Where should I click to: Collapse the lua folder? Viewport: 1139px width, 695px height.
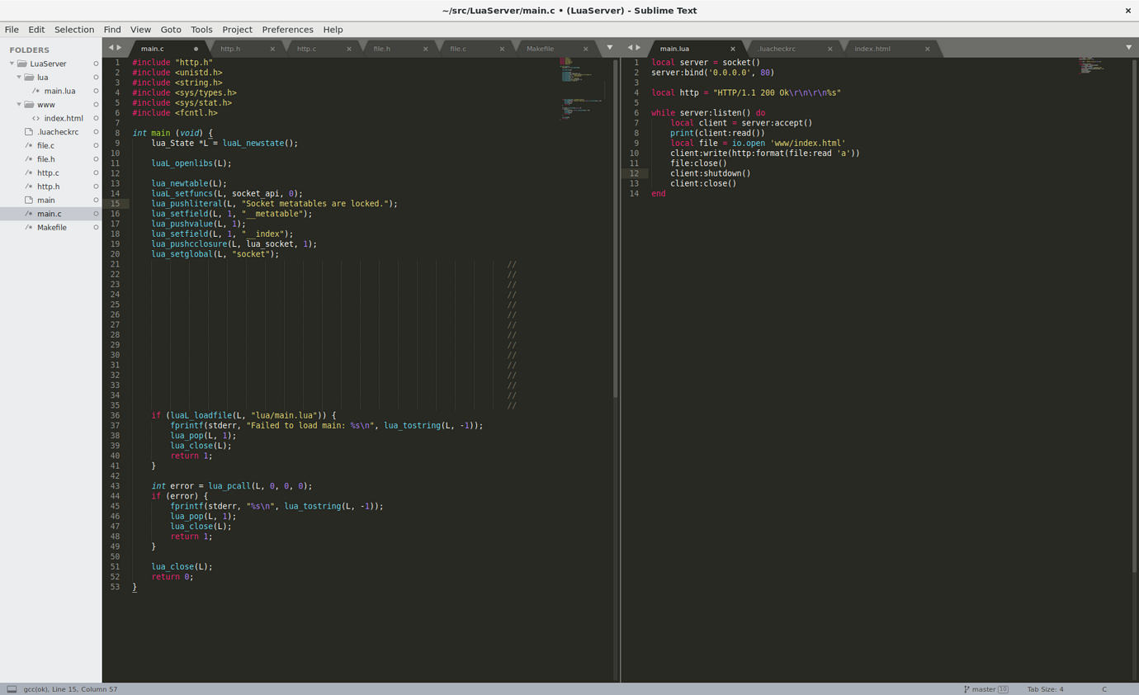pos(18,77)
